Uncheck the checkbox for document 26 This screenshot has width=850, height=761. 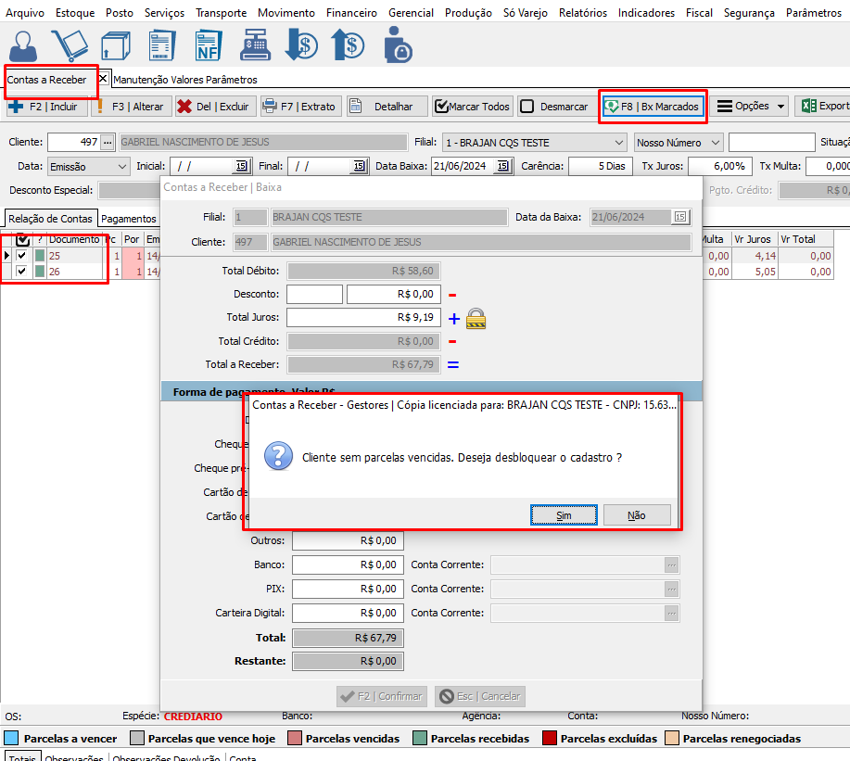tap(21, 272)
